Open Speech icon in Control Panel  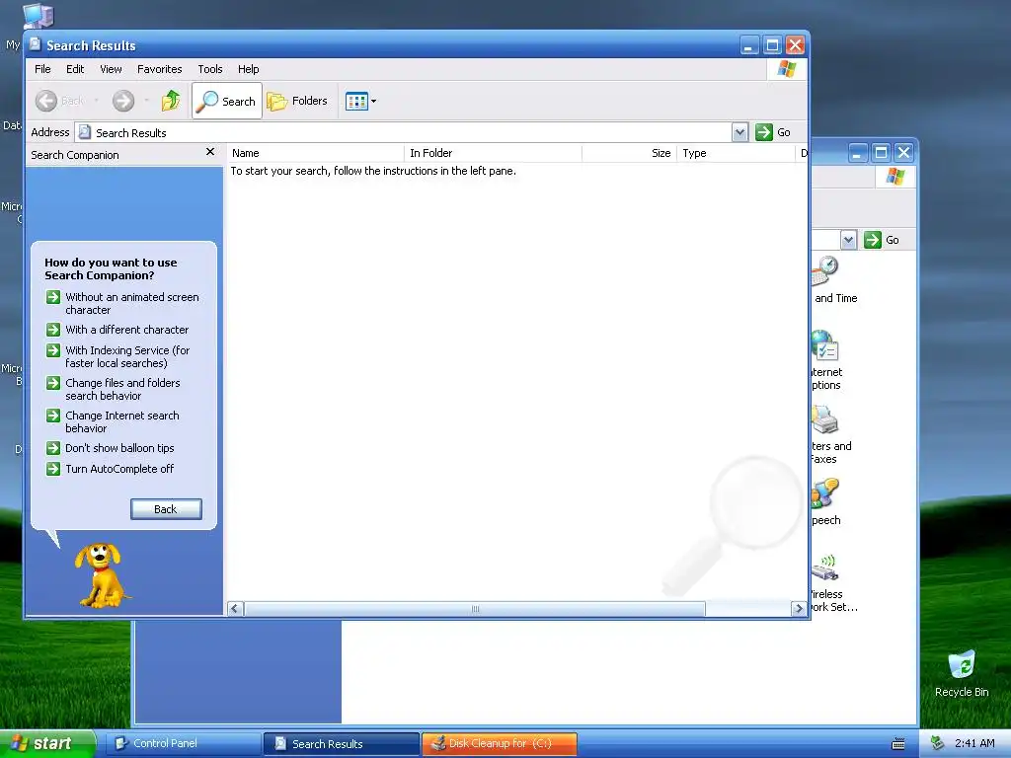(x=826, y=502)
